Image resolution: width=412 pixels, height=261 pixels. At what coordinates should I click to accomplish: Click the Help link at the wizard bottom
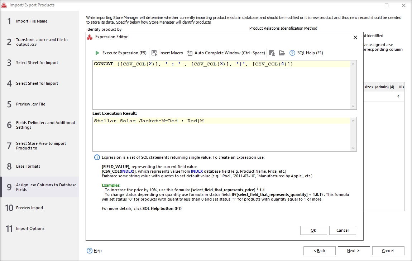coord(94,251)
